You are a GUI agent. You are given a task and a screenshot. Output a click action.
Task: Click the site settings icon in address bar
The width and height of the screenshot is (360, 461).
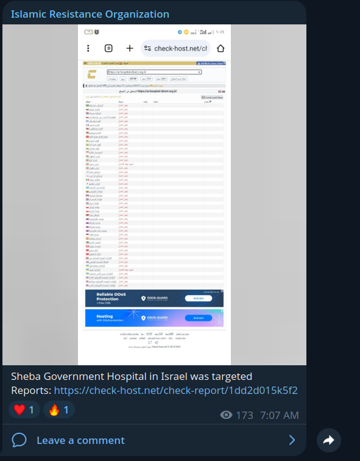click(147, 48)
